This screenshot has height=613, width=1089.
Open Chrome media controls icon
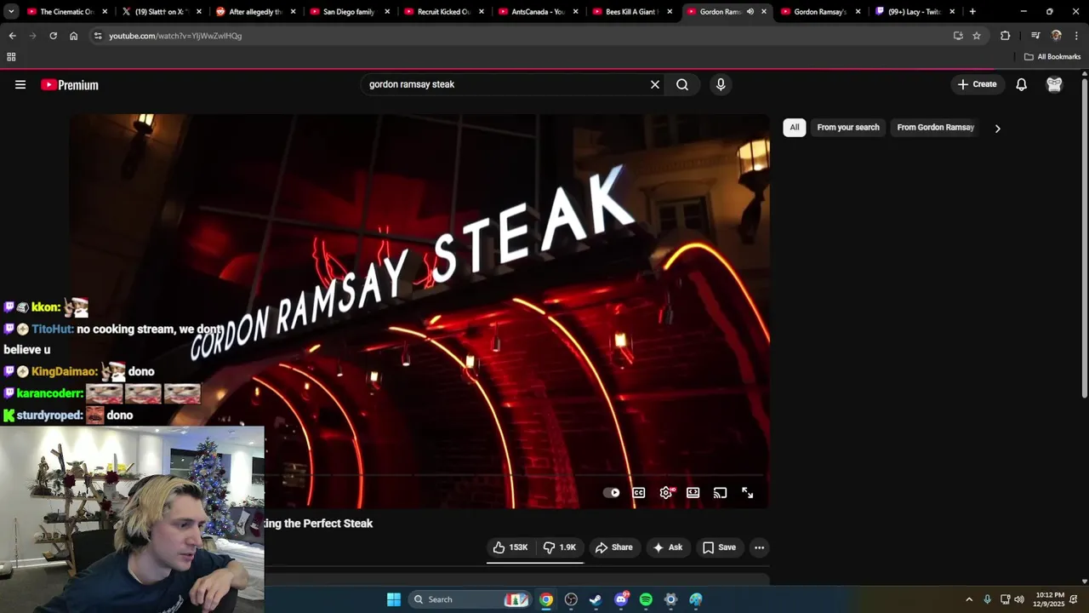[1035, 36]
